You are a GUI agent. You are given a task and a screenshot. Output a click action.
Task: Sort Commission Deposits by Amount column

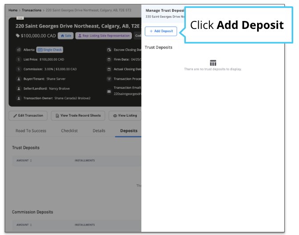point(24,225)
